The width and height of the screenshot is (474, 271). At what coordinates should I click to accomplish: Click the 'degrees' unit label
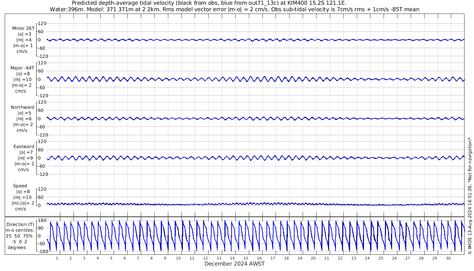click(17, 248)
